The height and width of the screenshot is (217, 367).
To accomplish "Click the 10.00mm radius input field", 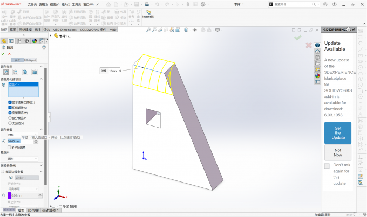I will [21, 141].
